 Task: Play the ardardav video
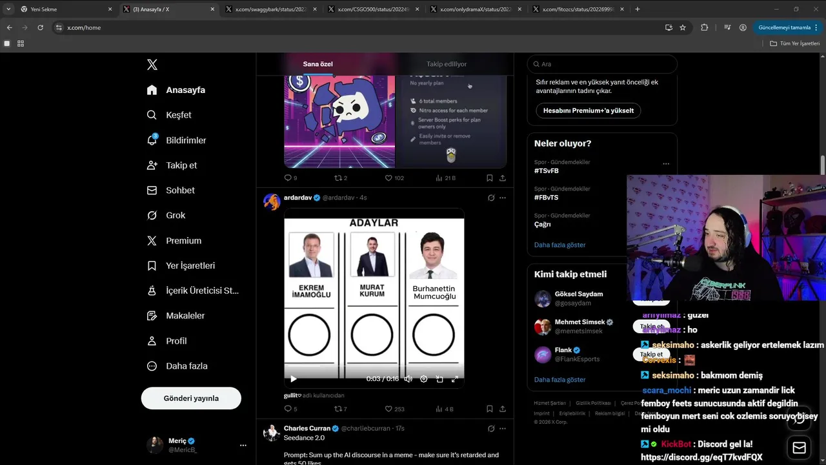(293, 379)
